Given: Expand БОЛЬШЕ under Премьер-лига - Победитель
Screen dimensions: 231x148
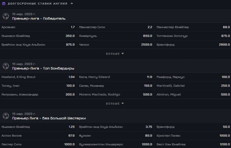Looking at the screenshot, I should point(115,54).
